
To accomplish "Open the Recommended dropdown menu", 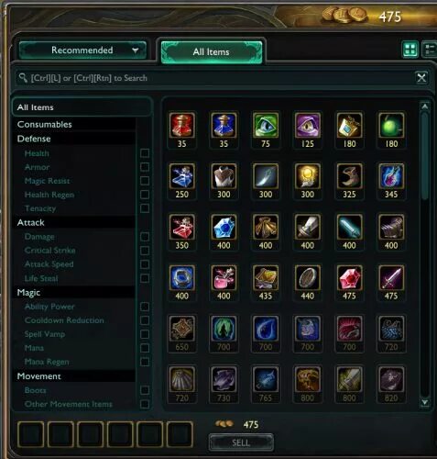I will pyautogui.click(x=82, y=50).
